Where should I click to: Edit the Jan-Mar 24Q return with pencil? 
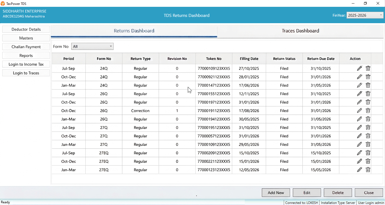click(x=360, y=85)
